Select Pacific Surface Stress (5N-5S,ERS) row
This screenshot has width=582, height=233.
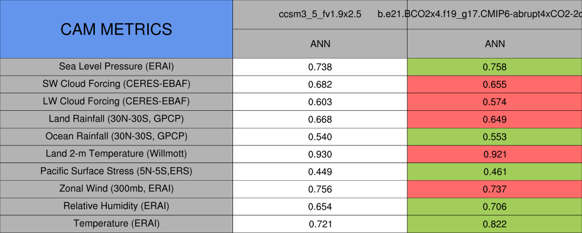point(116,171)
